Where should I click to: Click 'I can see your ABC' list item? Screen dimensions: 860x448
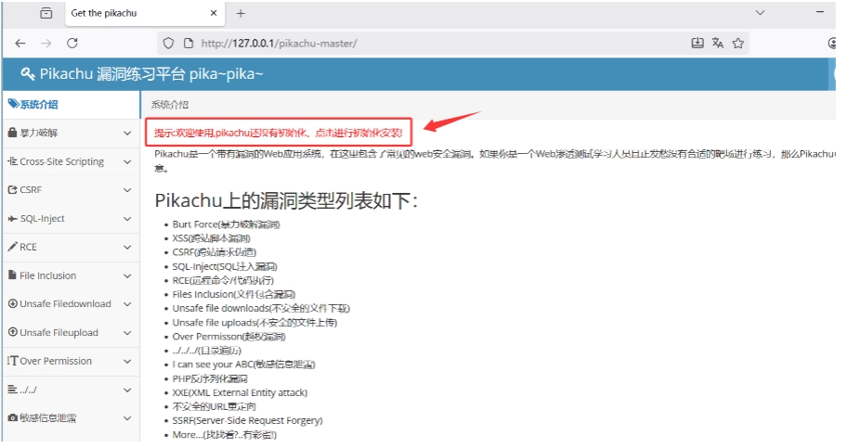[x=243, y=365]
